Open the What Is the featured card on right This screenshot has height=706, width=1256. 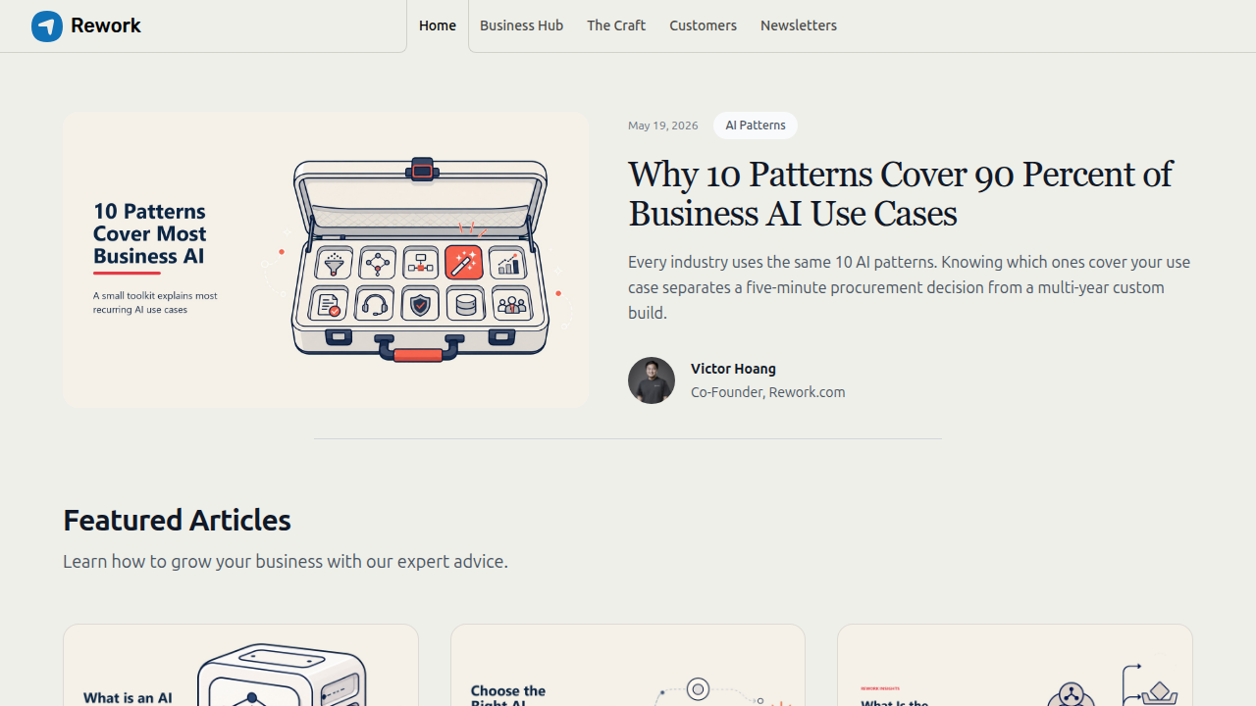(1015, 665)
